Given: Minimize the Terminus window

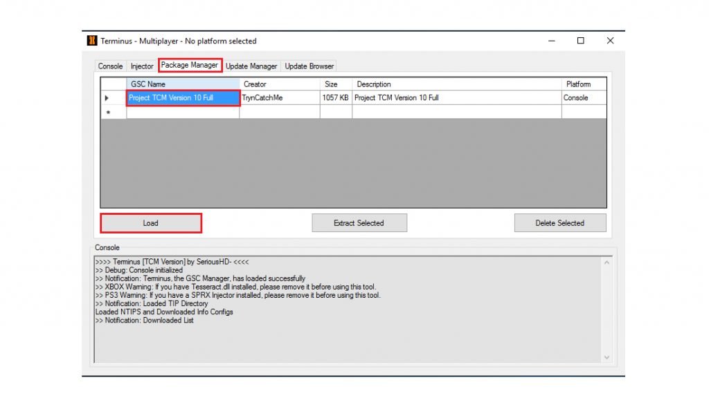Looking at the screenshot, I should 552,41.
